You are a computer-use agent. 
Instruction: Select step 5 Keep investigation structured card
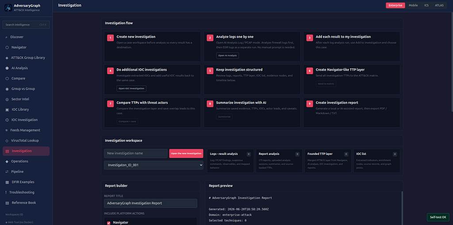(252, 79)
